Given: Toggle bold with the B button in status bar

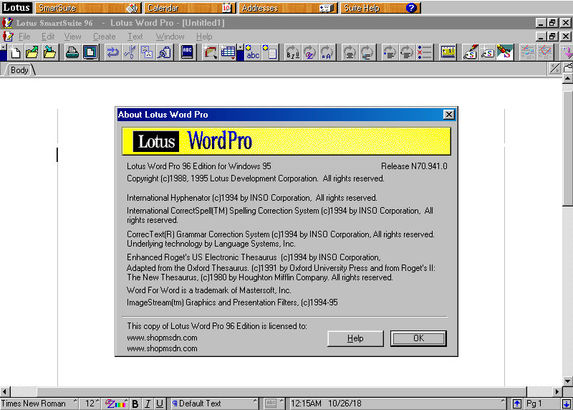Looking at the screenshot, I should pos(135,404).
